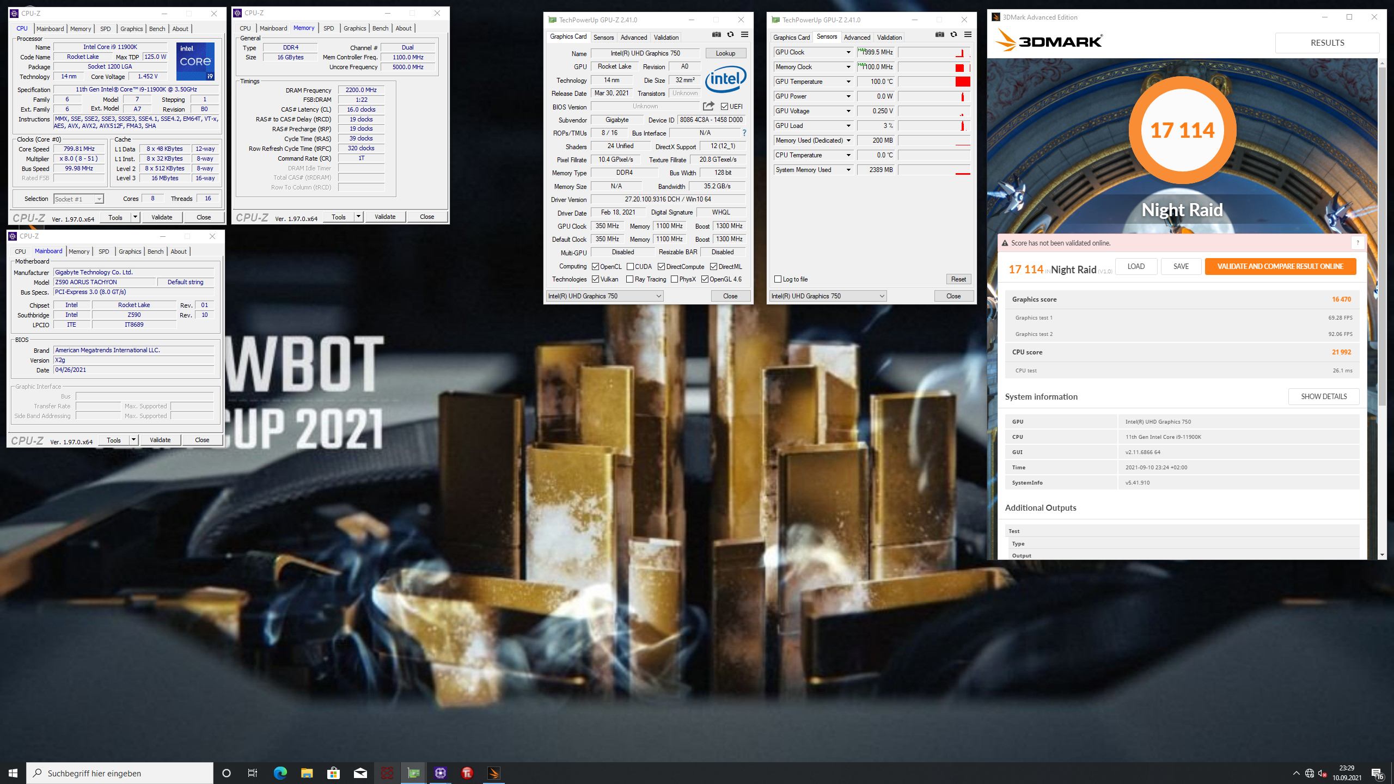This screenshot has width=1394, height=784.
Task: Open the Windows Start menu
Action: point(13,773)
